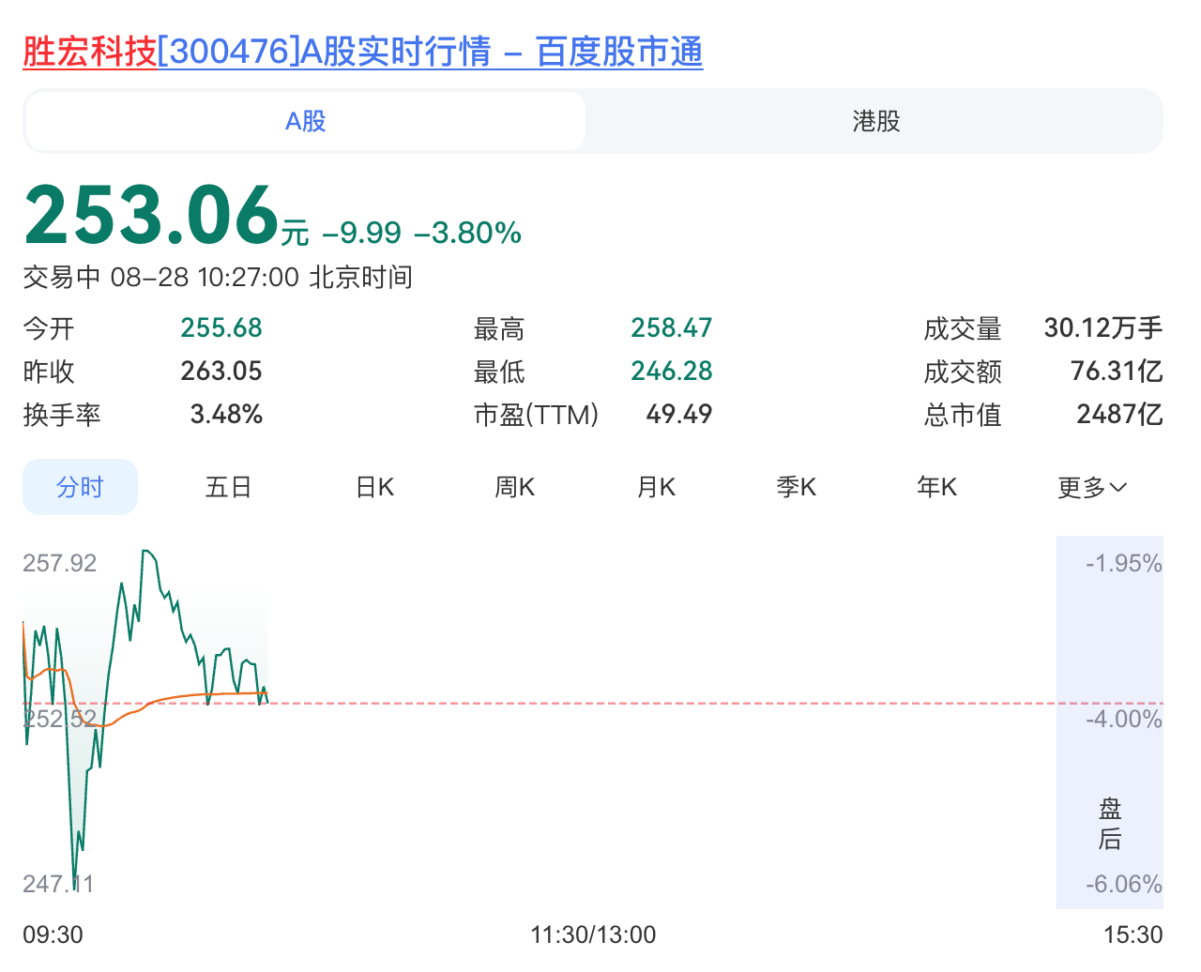Open the 胜宏科技[300476] 百度股市通 title link
Viewport: 1201px width, 972px height.
pyautogui.click(x=363, y=52)
